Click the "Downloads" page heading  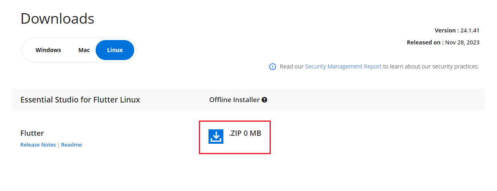[57, 18]
